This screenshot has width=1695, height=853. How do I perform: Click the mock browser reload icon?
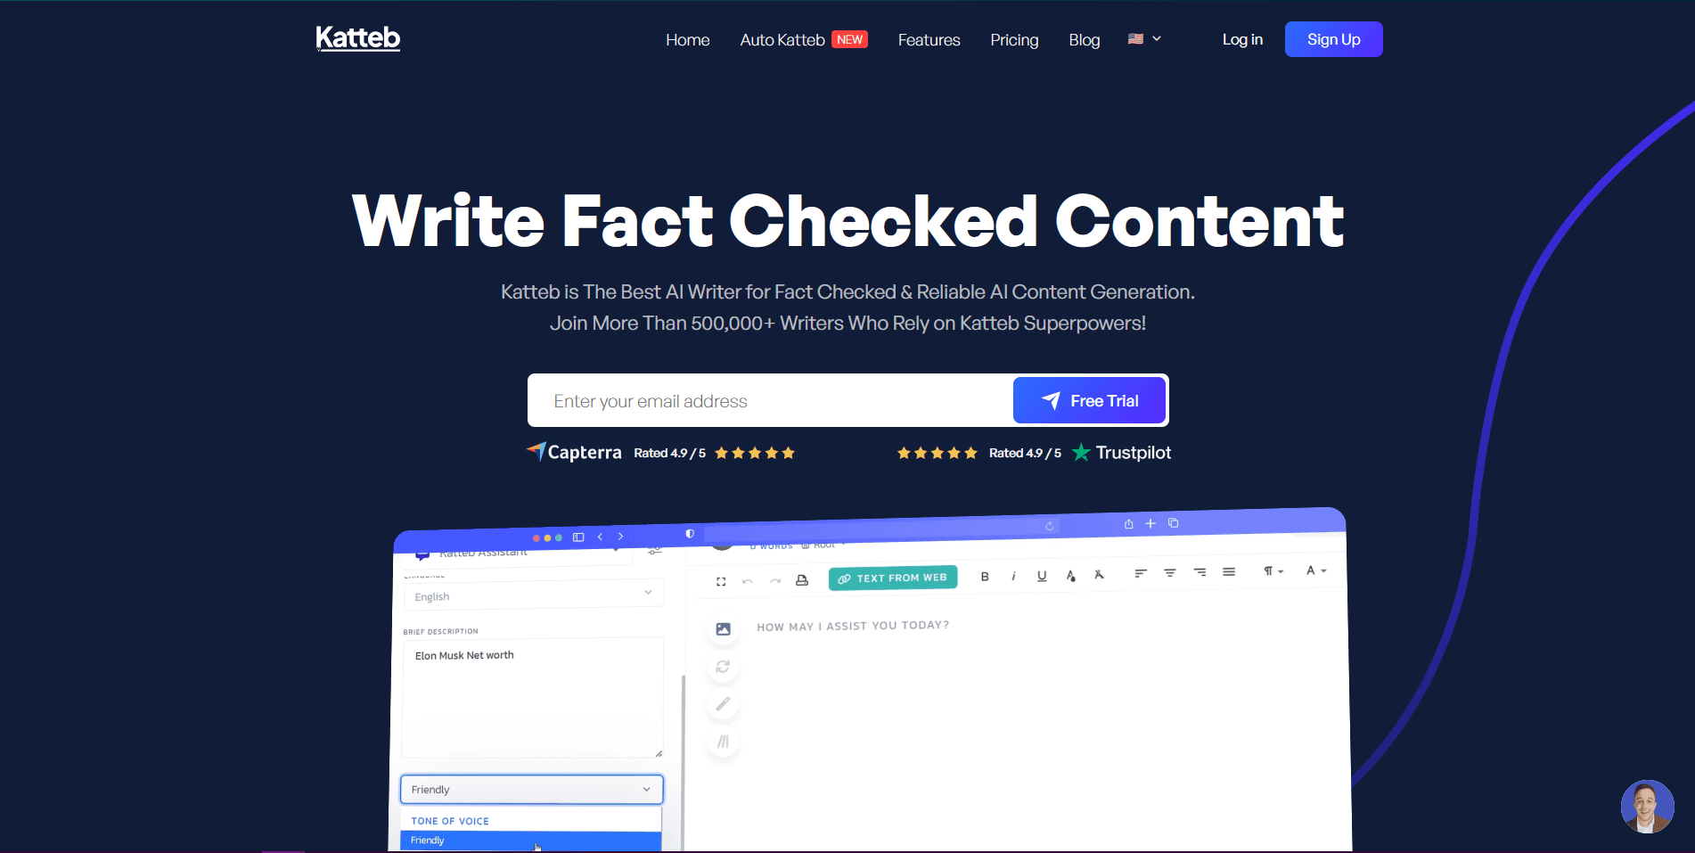[x=1050, y=526]
